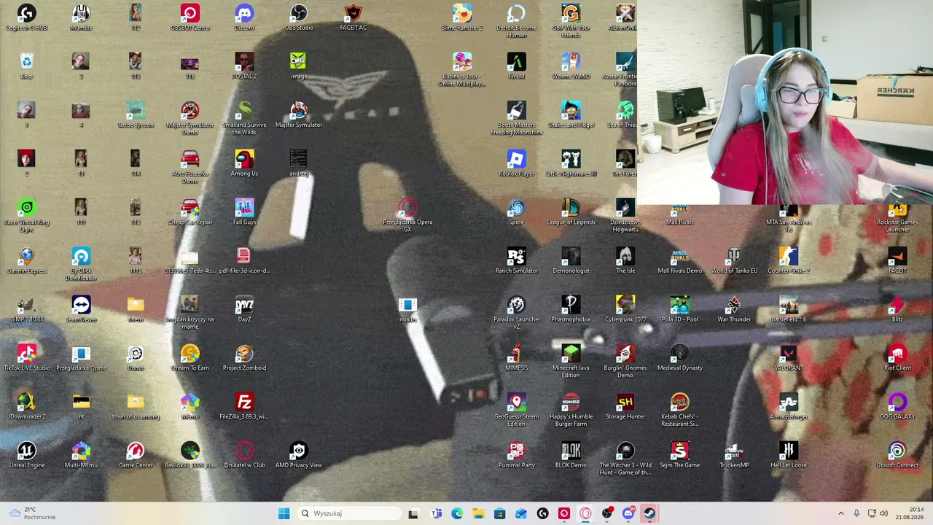Screen dimensions: 933x525
Task: Open Ubisoft Connect desktop shortcut
Action: (897, 456)
